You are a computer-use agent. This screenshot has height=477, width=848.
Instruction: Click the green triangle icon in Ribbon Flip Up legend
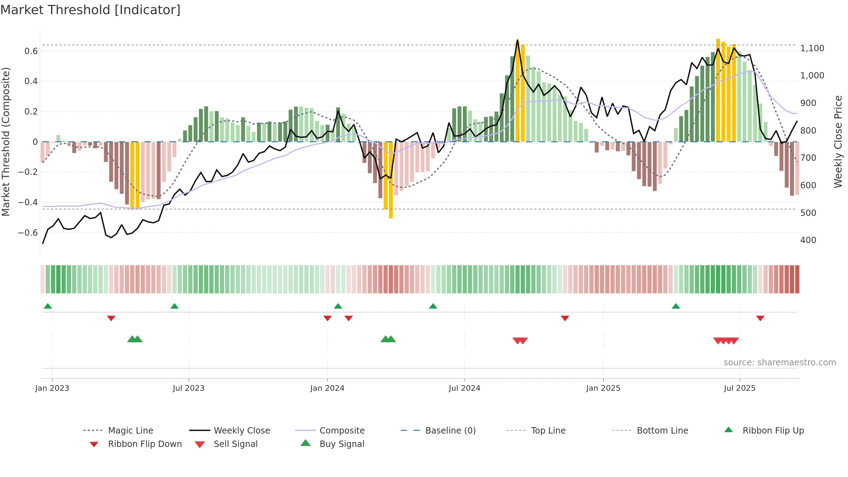click(x=729, y=430)
